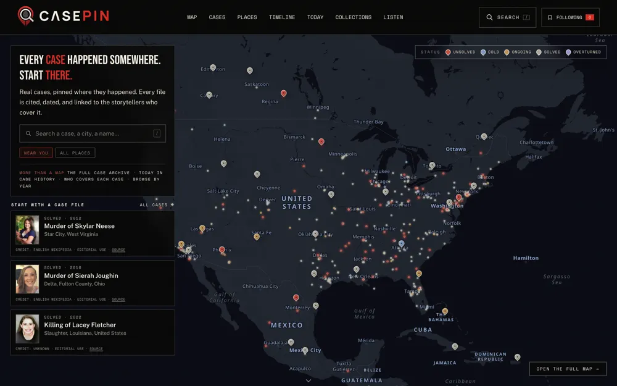Screen dimensions: 617x386
Task: Select the blue cold-case pin at Atlanta
Action: click(402, 243)
